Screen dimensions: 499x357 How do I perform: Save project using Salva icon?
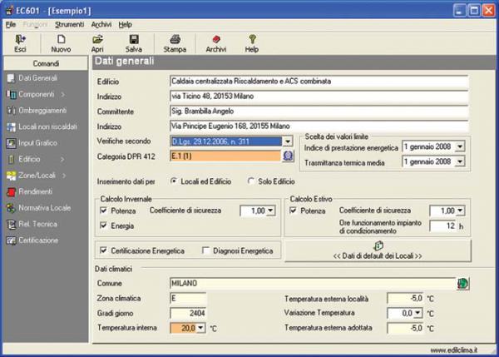pyautogui.click(x=133, y=39)
